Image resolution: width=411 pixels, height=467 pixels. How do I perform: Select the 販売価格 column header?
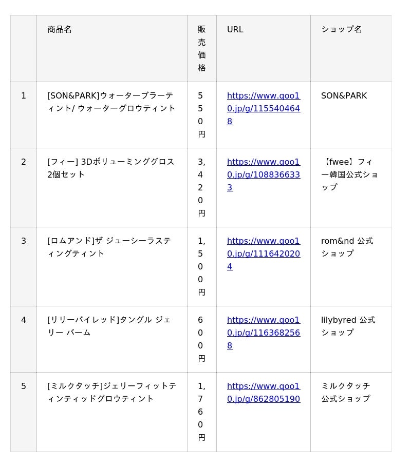pos(201,48)
